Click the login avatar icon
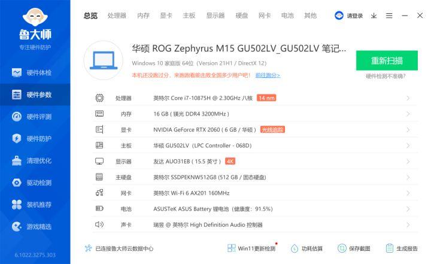The width and height of the screenshot is (431, 264). (x=339, y=16)
